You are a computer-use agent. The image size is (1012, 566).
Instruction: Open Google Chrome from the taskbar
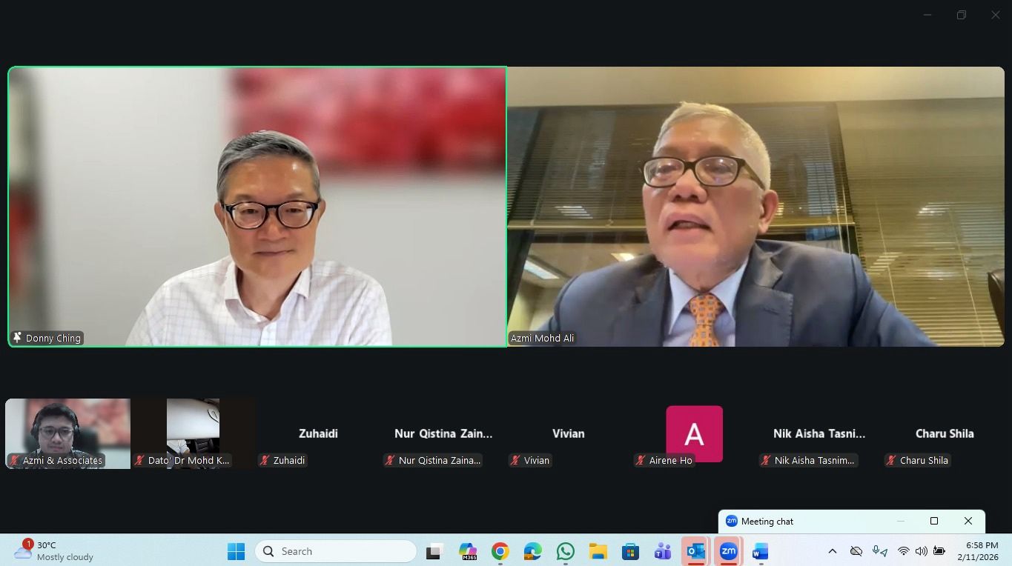pos(500,551)
